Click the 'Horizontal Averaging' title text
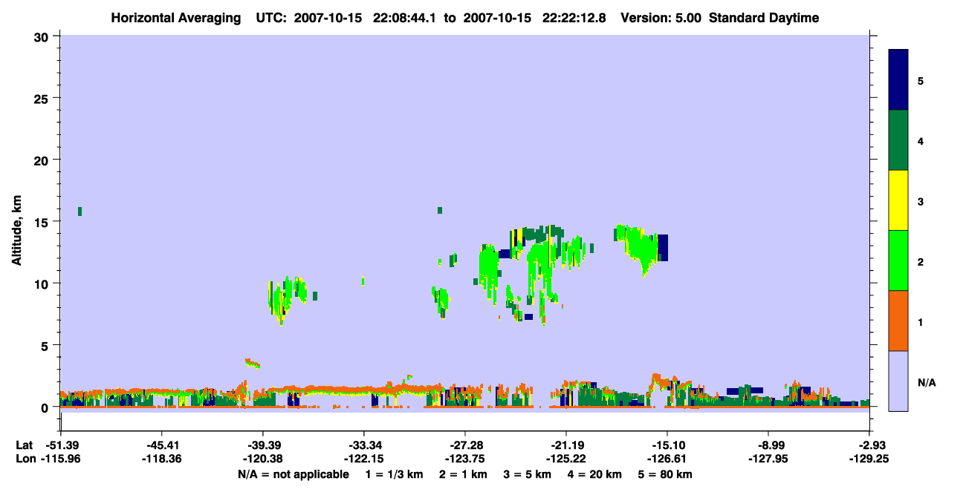 click(176, 18)
